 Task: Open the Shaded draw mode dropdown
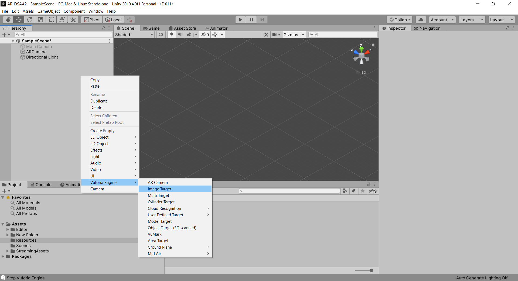pyautogui.click(x=134, y=35)
